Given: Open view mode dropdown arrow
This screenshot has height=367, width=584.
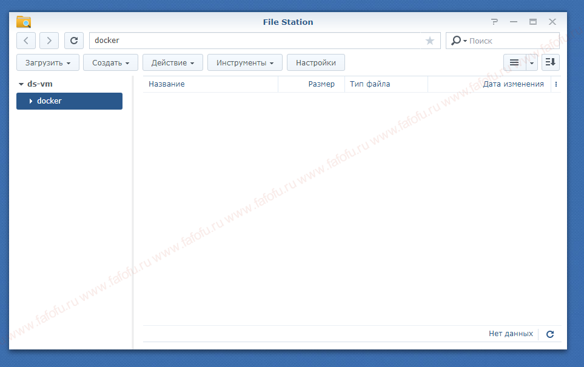Looking at the screenshot, I should point(532,62).
